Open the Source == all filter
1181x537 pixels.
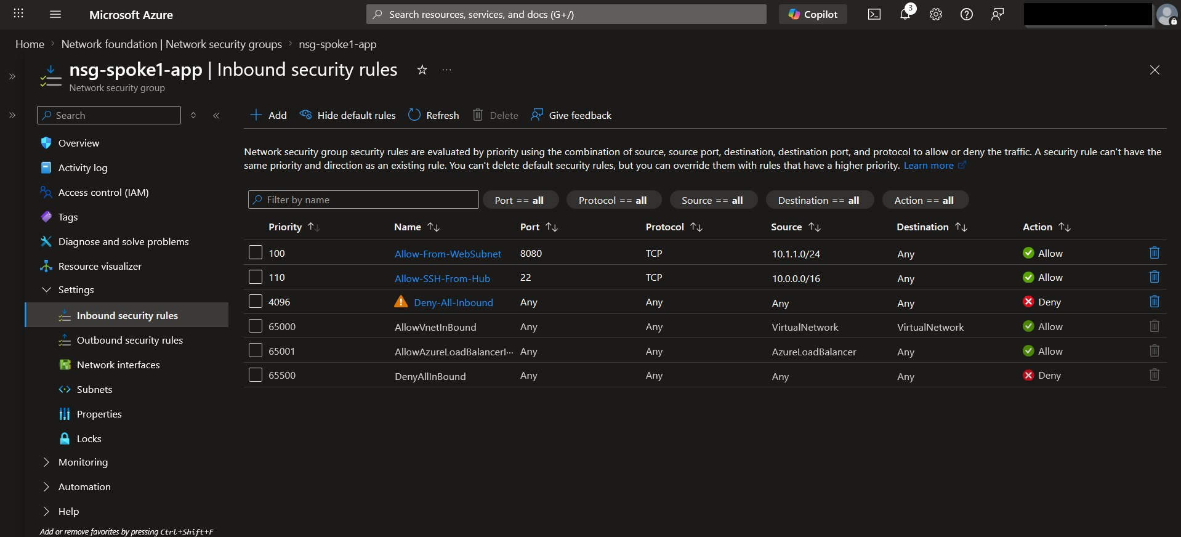pos(713,200)
